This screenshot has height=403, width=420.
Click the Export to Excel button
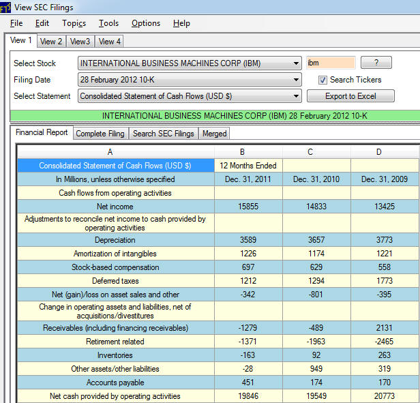[350, 96]
